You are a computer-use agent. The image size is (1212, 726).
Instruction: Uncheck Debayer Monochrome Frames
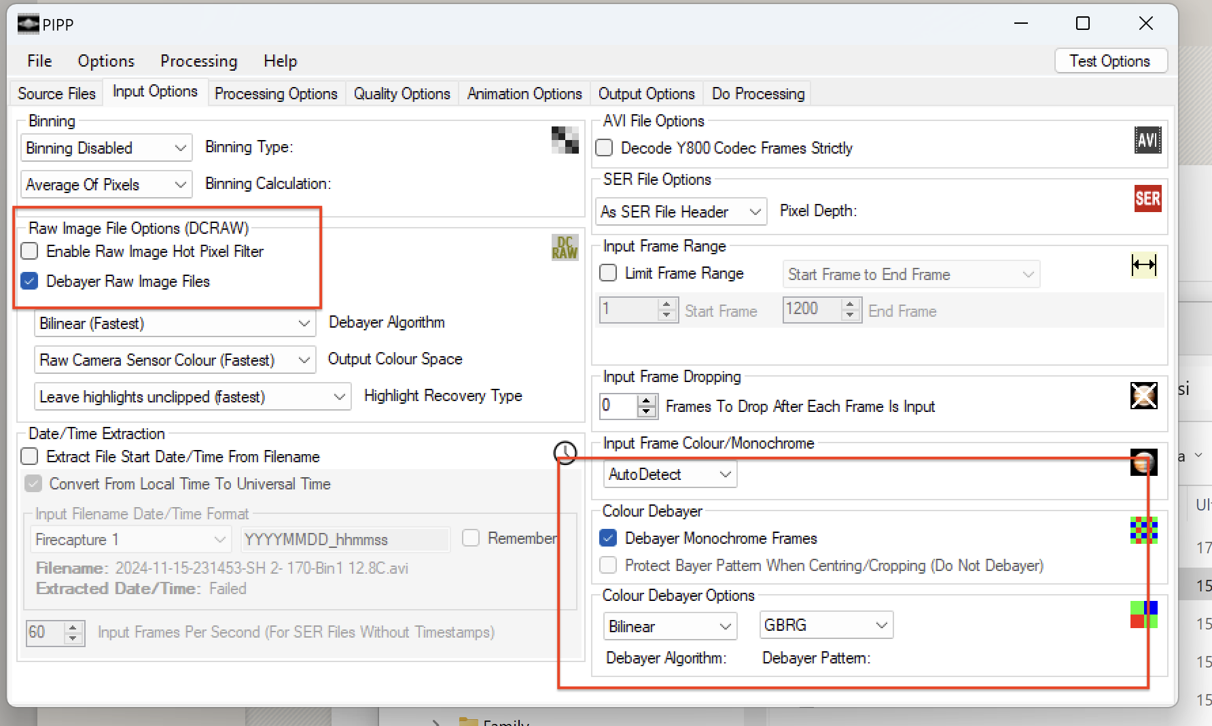click(608, 538)
